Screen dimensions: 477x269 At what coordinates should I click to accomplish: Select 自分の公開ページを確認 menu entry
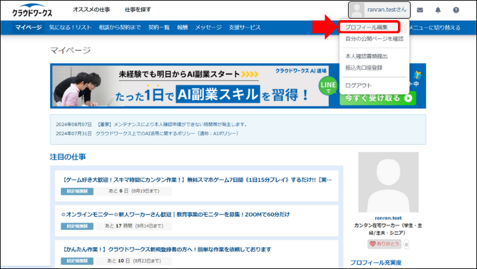click(374, 39)
